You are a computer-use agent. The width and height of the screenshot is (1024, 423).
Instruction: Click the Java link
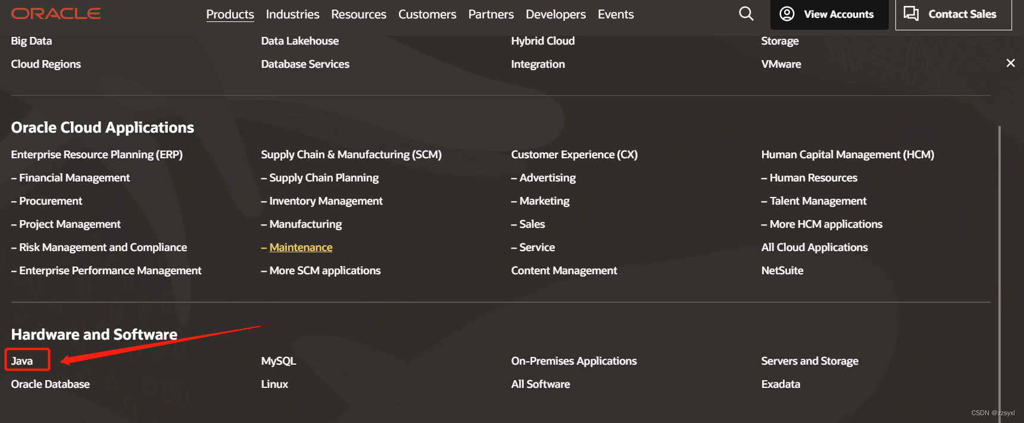[x=22, y=361]
